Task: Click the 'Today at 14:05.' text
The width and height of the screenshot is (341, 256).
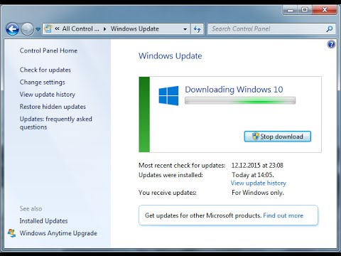Action: point(253,175)
